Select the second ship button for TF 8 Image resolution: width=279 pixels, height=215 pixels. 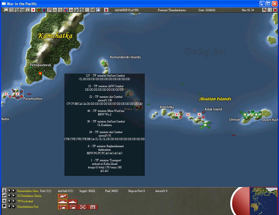pos(73,202)
